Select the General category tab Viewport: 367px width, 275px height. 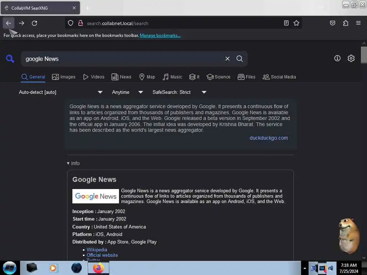click(x=33, y=77)
